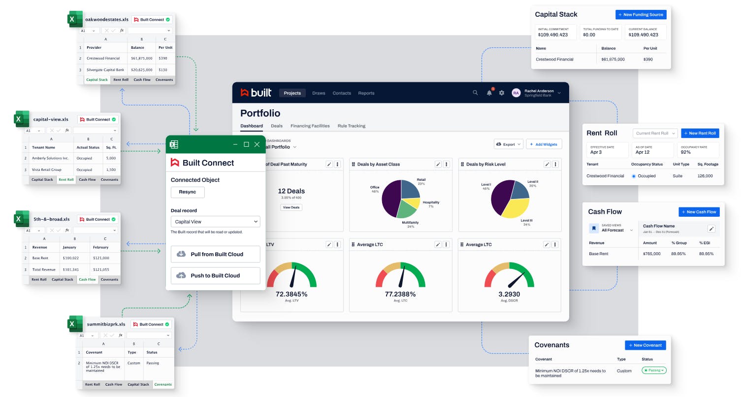Click the Excel icon beside 5th-&-broad.xls
742x397 pixels.
[x=22, y=219]
